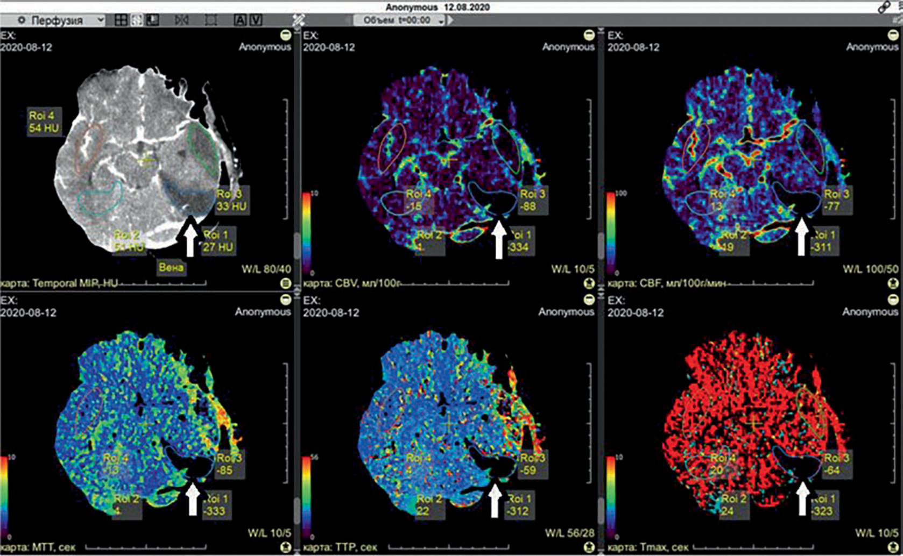Click the corner icon in CBV panel
Image resolution: width=903 pixels, height=556 pixels.
(x=589, y=283)
